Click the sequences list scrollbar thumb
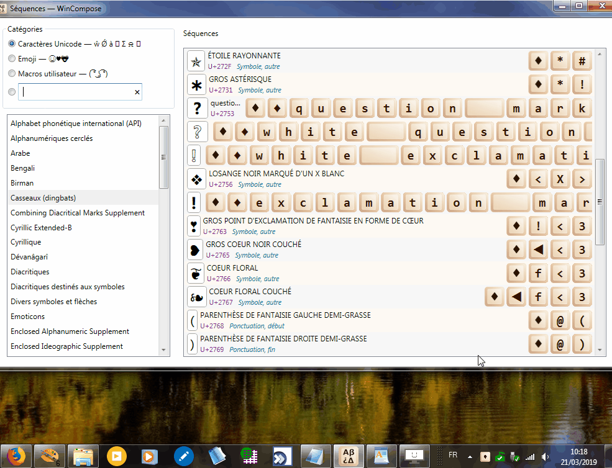 click(x=600, y=202)
